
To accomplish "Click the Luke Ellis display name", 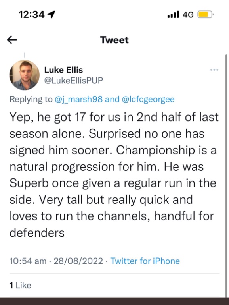I will tap(64, 70).
